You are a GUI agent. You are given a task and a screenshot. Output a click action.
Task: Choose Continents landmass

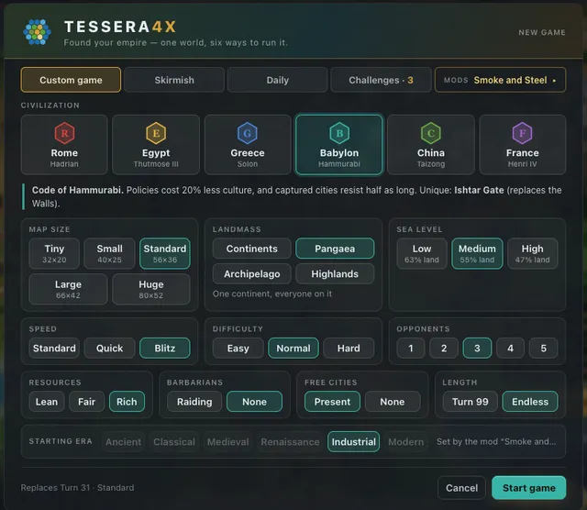252,249
